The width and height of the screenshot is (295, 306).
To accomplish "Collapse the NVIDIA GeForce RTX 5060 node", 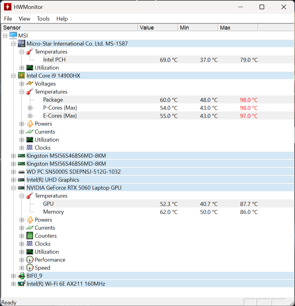I will (x=13, y=188).
